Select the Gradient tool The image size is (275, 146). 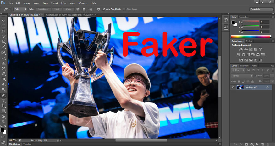coord(3,79)
